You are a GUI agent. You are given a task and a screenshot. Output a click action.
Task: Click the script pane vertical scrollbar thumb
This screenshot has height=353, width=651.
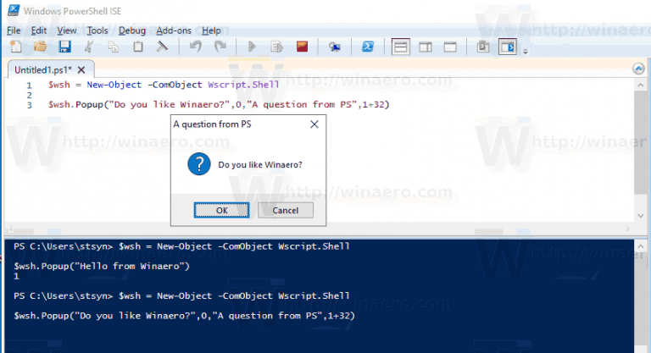pos(641,142)
